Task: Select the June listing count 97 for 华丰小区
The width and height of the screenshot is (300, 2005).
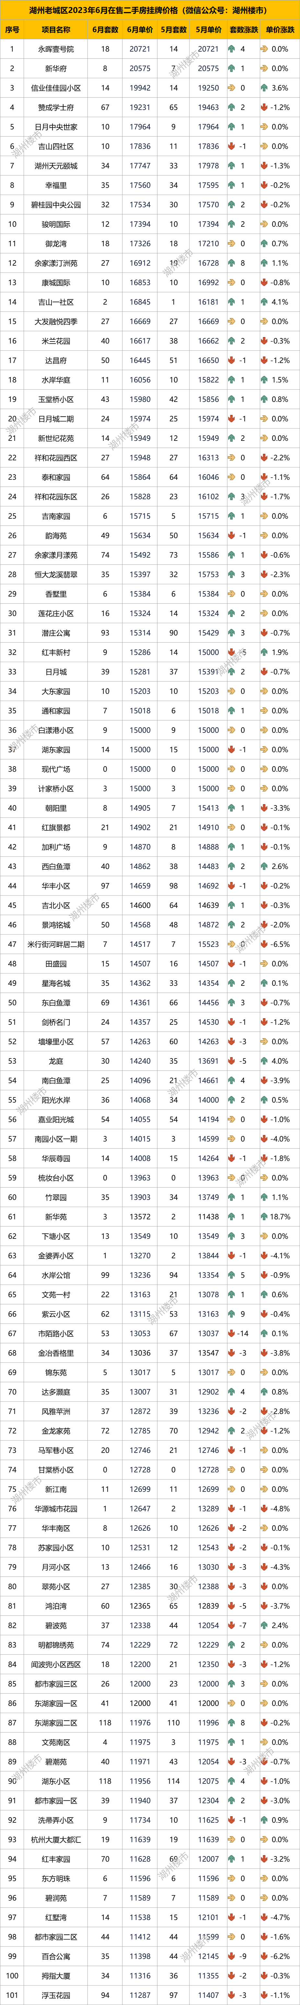Action: tap(106, 886)
